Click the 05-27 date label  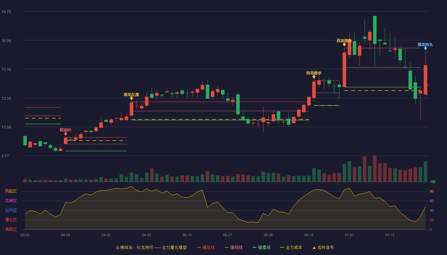click(228, 235)
